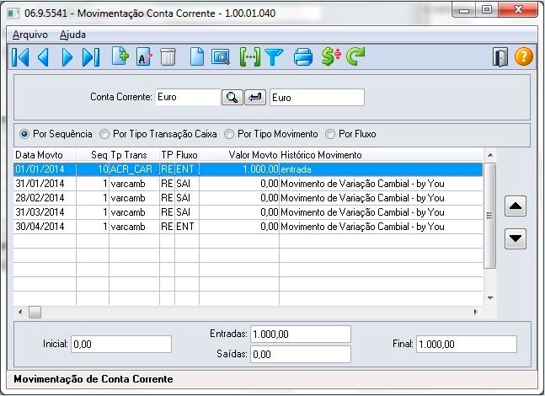Image resolution: width=545 pixels, height=396 pixels.
Task: Select row dated 30/04/2014
Action: tap(248, 227)
